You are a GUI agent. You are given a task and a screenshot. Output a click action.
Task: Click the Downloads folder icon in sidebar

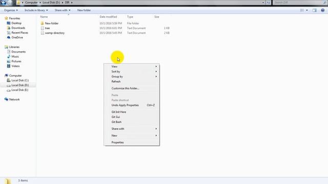[9, 28]
